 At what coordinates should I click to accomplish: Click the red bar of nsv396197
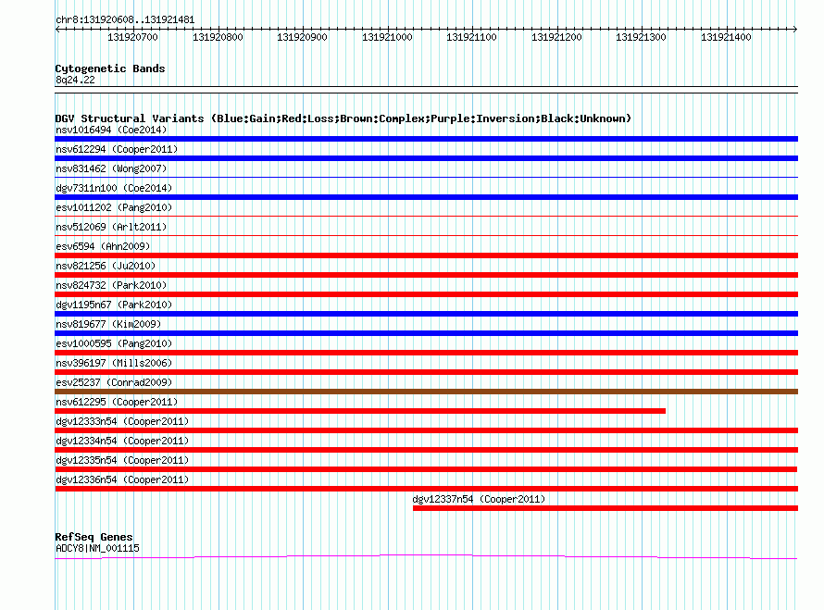[x=426, y=372]
